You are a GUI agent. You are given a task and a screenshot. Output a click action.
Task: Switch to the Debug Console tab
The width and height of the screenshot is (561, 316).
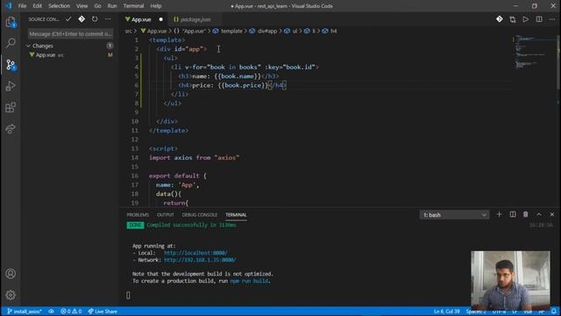(200, 214)
